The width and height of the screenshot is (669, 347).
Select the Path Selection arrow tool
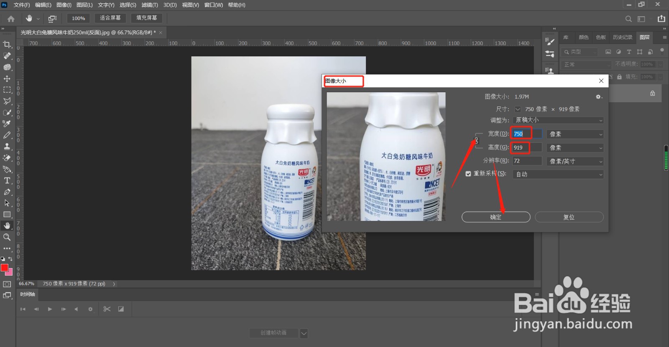pyautogui.click(x=7, y=203)
